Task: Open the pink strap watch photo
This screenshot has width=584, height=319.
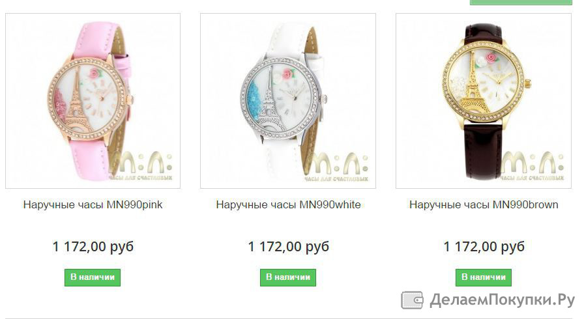Action: coord(93,101)
